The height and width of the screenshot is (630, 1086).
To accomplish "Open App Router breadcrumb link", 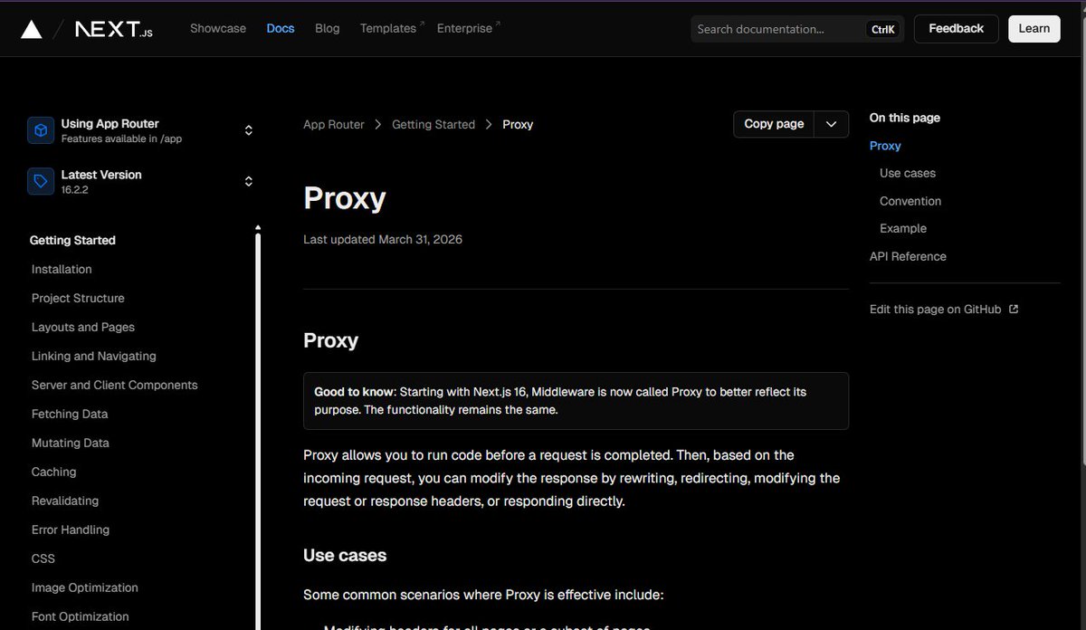I will [x=334, y=124].
